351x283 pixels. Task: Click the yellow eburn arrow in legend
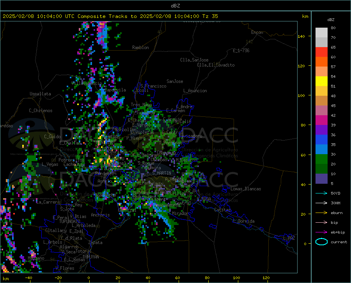pos(321,213)
